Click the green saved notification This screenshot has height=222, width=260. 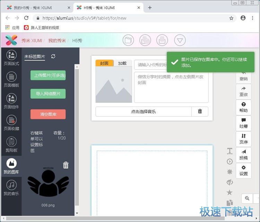[210, 62]
